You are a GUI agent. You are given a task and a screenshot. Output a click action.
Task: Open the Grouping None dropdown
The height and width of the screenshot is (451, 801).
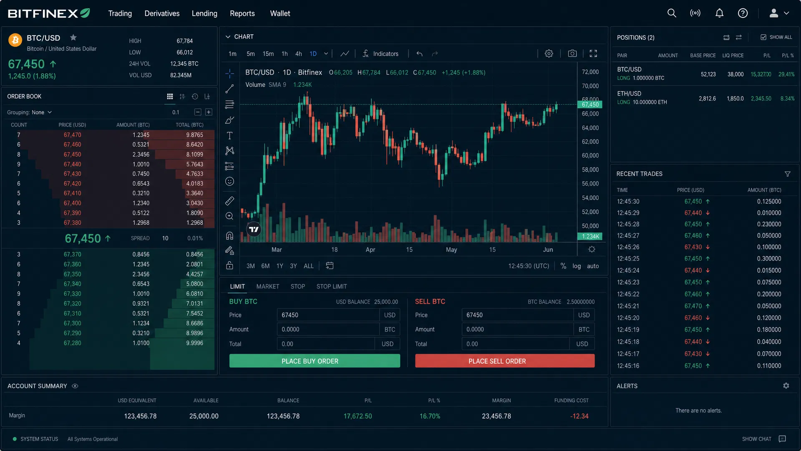30,112
